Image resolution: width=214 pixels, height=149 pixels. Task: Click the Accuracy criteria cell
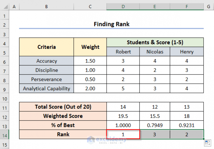pos(47,61)
